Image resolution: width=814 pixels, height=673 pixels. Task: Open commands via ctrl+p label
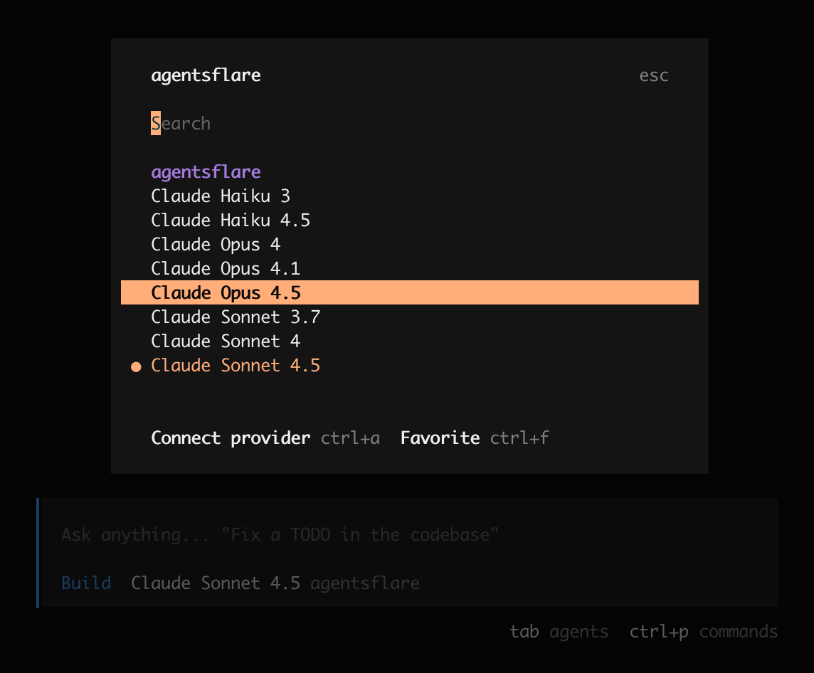coord(703,631)
